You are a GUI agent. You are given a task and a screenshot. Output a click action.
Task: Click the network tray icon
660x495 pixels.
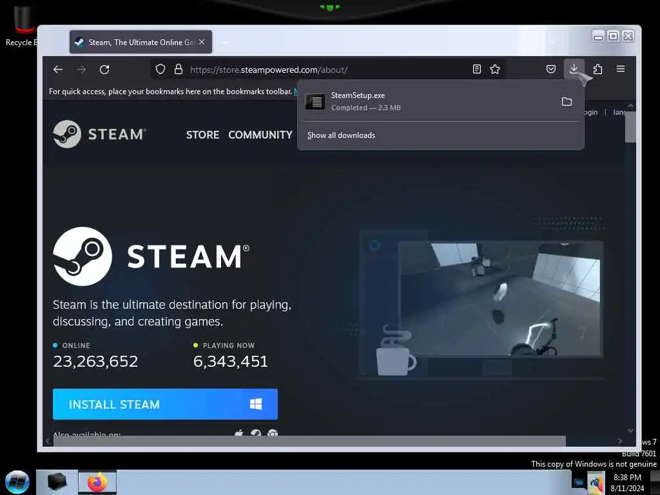click(x=578, y=483)
